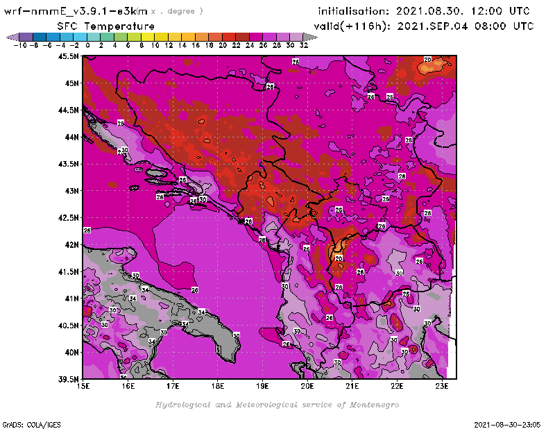Select the gray arrow swatch above 32
Viewport: 555px width, 429px height.
310,37
